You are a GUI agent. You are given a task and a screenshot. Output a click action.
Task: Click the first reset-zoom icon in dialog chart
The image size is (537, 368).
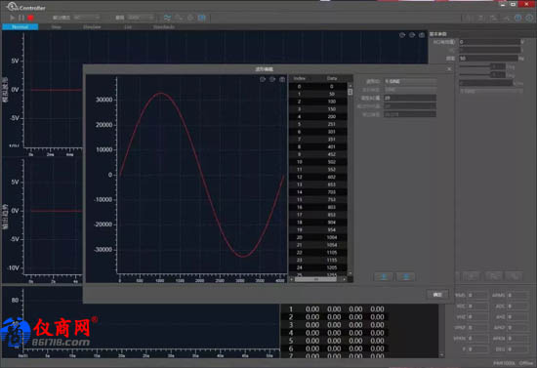263,79
